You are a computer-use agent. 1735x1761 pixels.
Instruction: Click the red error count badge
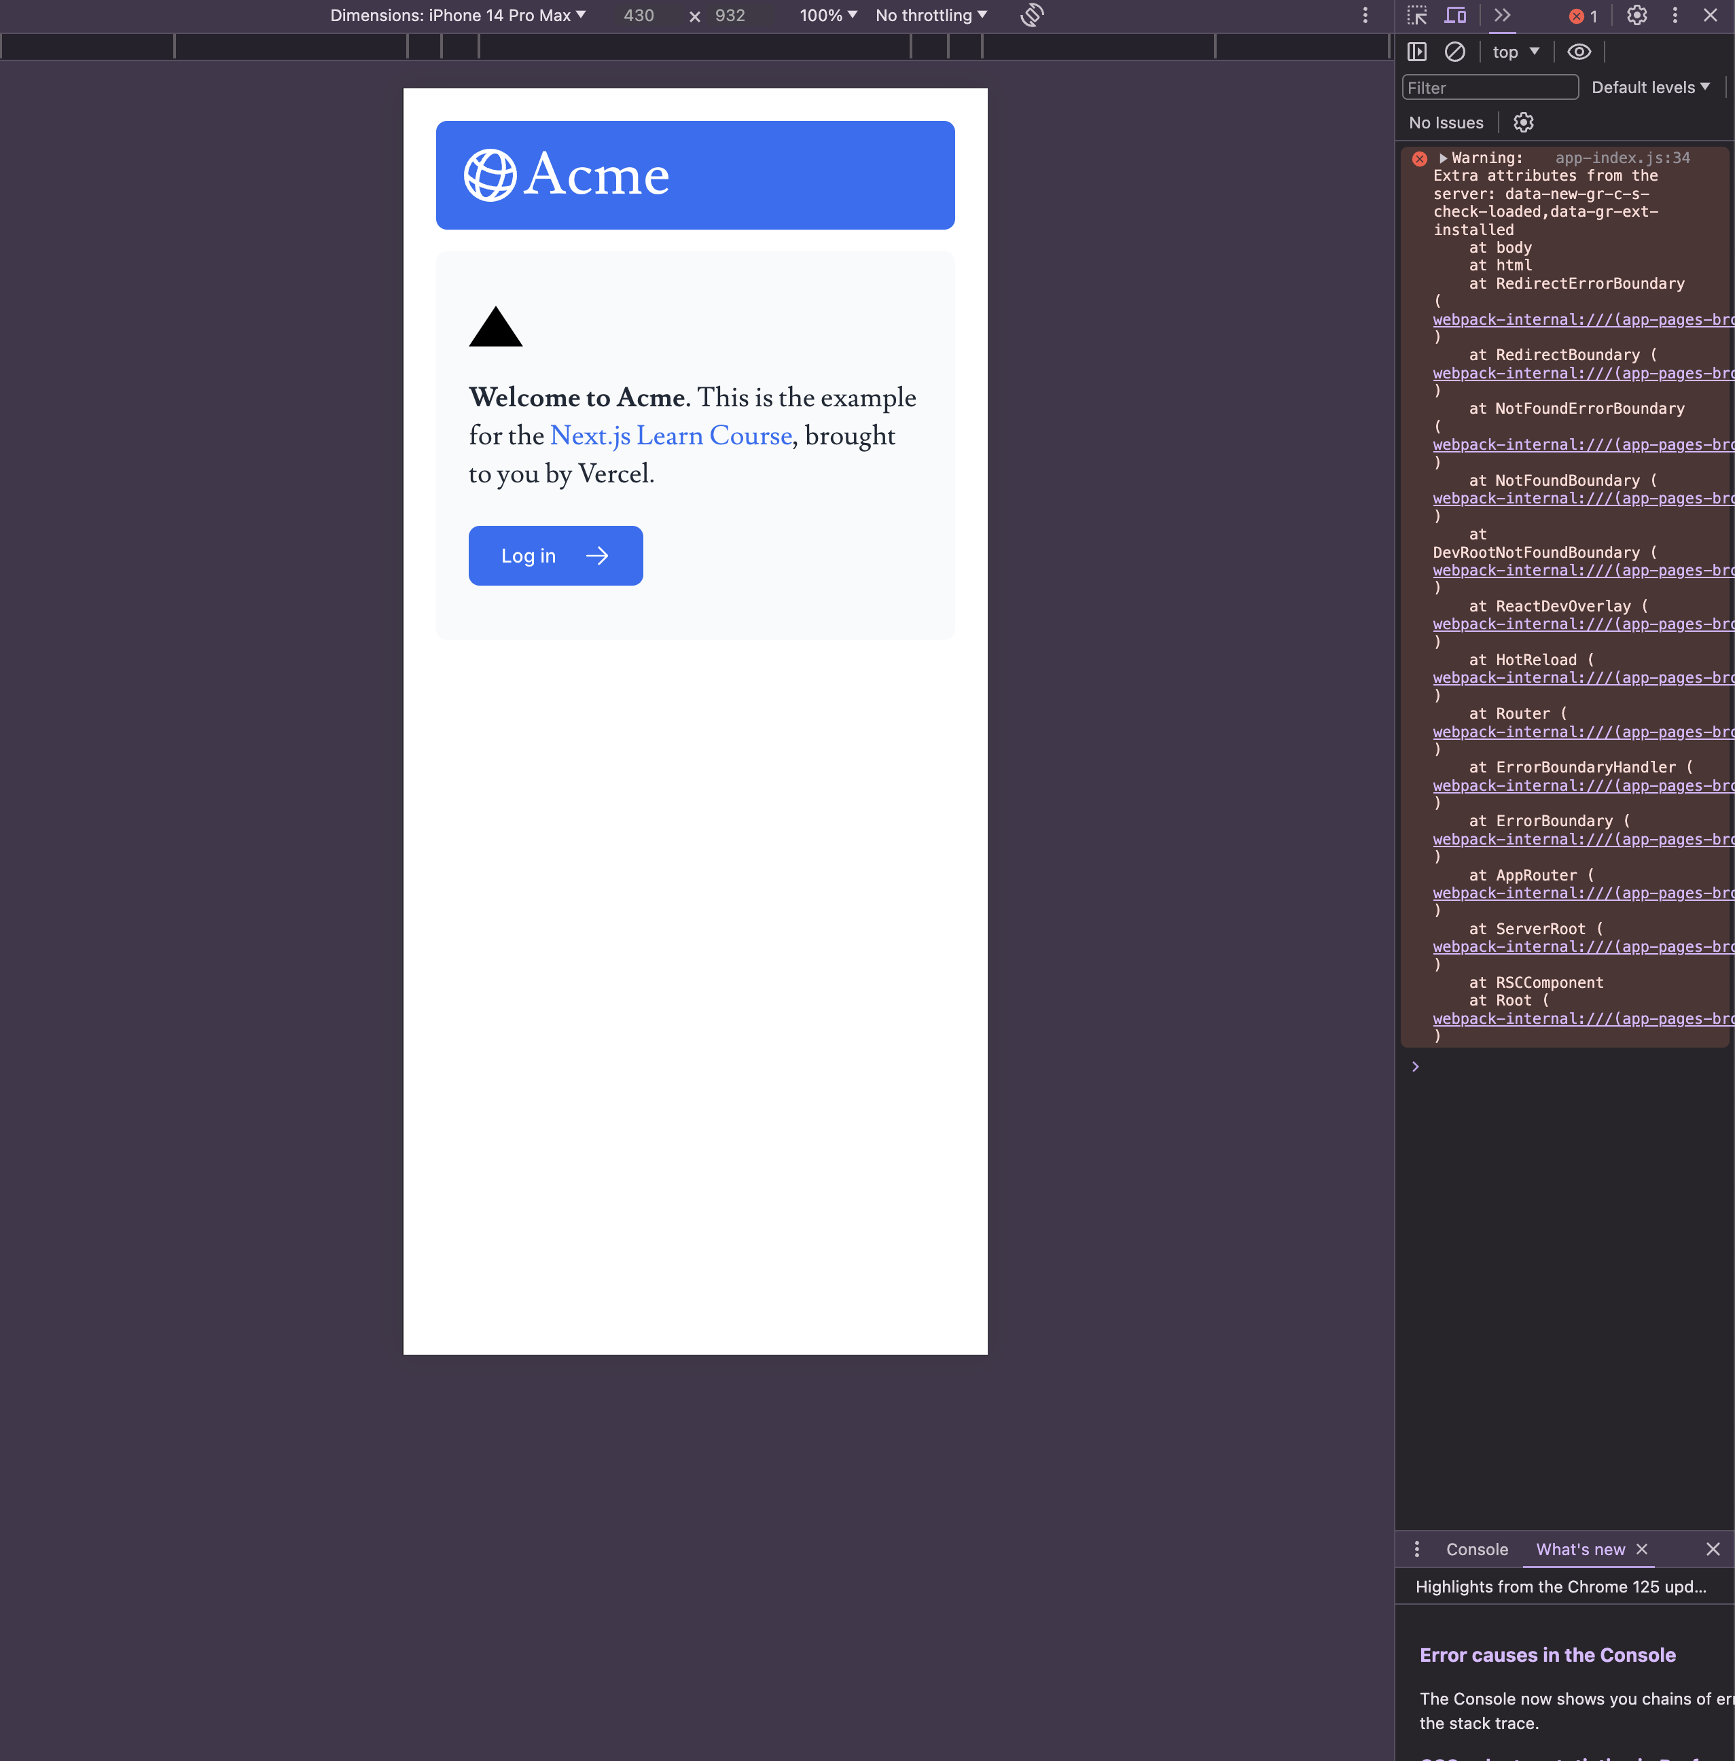(x=1583, y=16)
